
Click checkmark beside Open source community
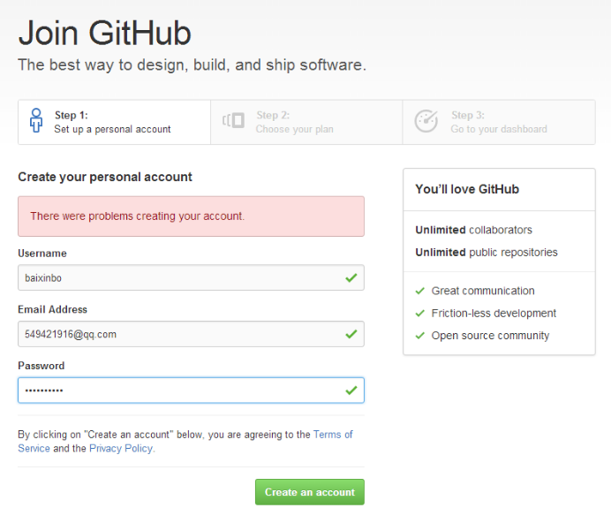[x=419, y=336]
